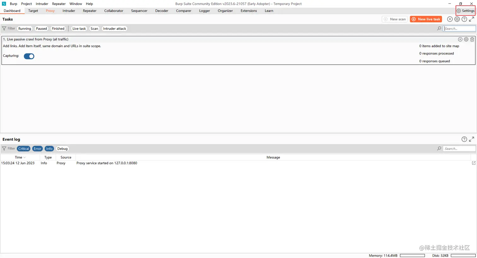Click the Disk usage bar

pyautogui.click(x=463, y=255)
